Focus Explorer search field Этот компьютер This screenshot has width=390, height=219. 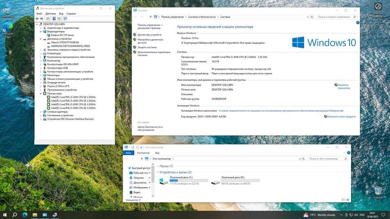click(x=328, y=159)
